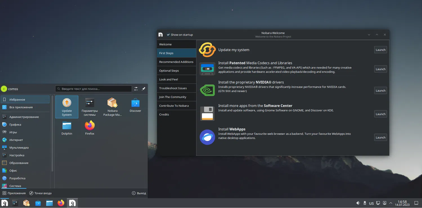Launch Firefox from the taskbar
This screenshot has width=422, height=208.
pyautogui.click(x=61, y=203)
